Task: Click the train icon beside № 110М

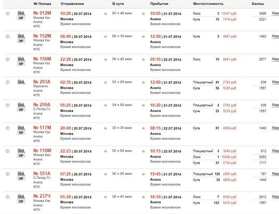Action: coord(21,150)
